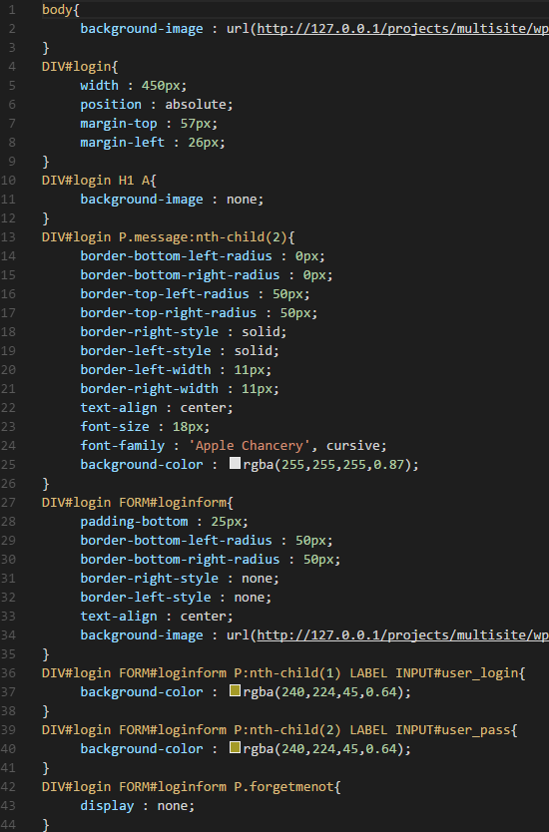
Task: Click the 'P.forgetmenot{' selector text
Action: [x=287, y=787]
